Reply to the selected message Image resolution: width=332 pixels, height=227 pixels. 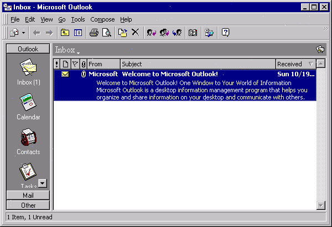[x=152, y=33]
